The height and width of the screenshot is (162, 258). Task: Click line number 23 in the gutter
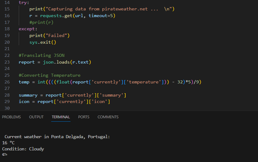tap(7, 62)
